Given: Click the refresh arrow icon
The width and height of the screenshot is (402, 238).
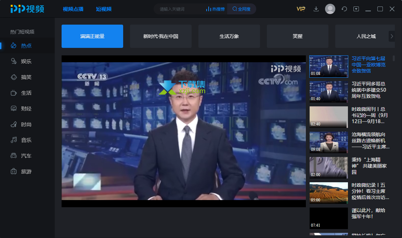Looking at the screenshot, I should [x=344, y=9].
